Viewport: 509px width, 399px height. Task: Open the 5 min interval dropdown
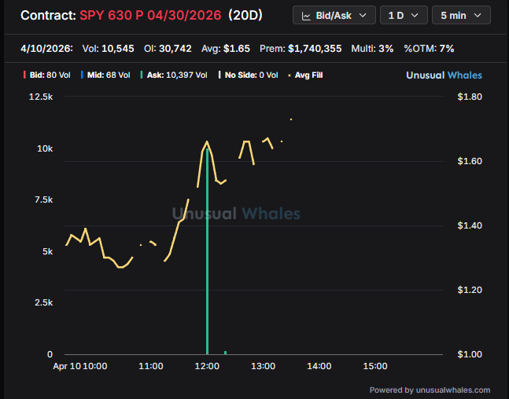click(x=461, y=15)
